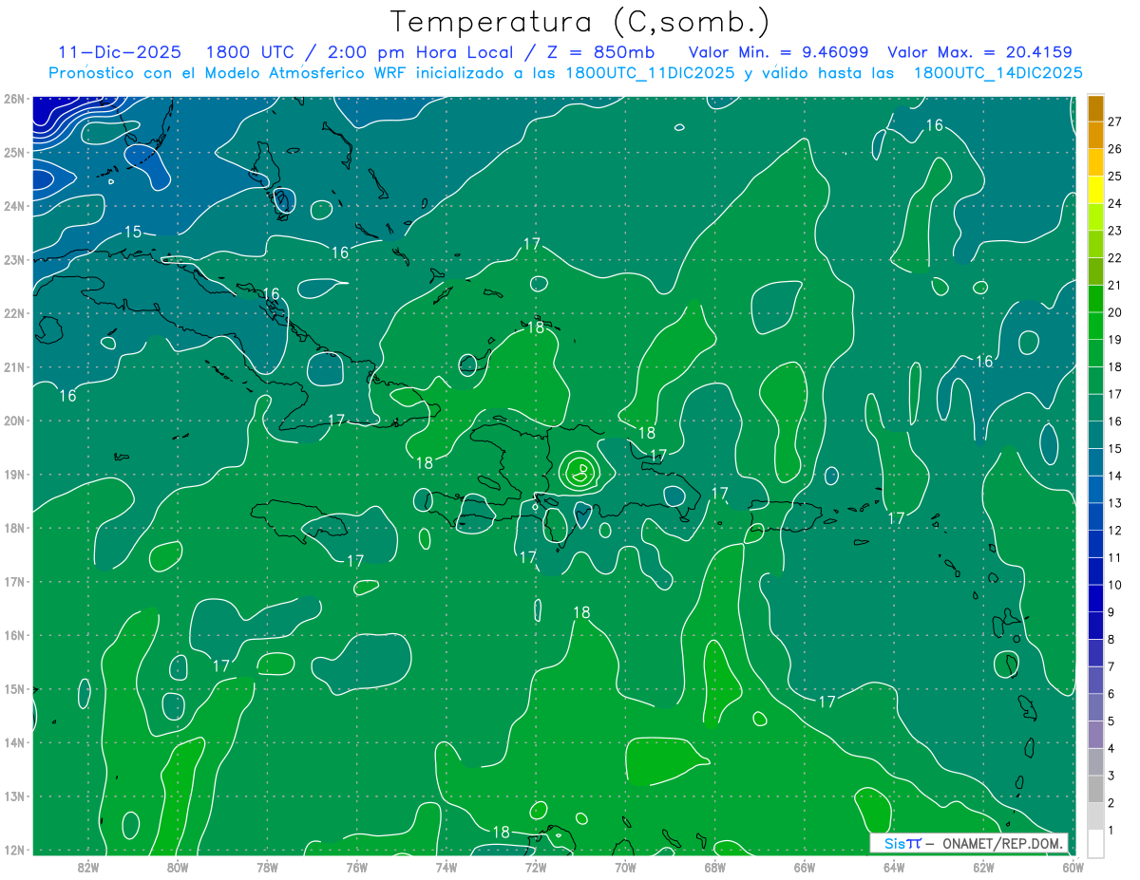The width and height of the screenshot is (1140, 880).
Task: Click the title 'Temperatura (C,somb.)'
Action: (x=580, y=22)
